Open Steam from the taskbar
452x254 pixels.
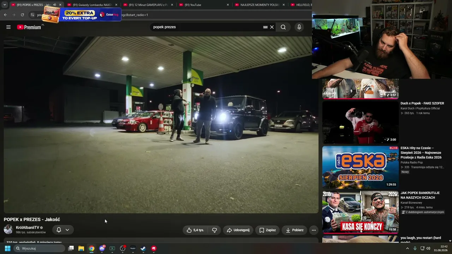click(x=143, y=248)
